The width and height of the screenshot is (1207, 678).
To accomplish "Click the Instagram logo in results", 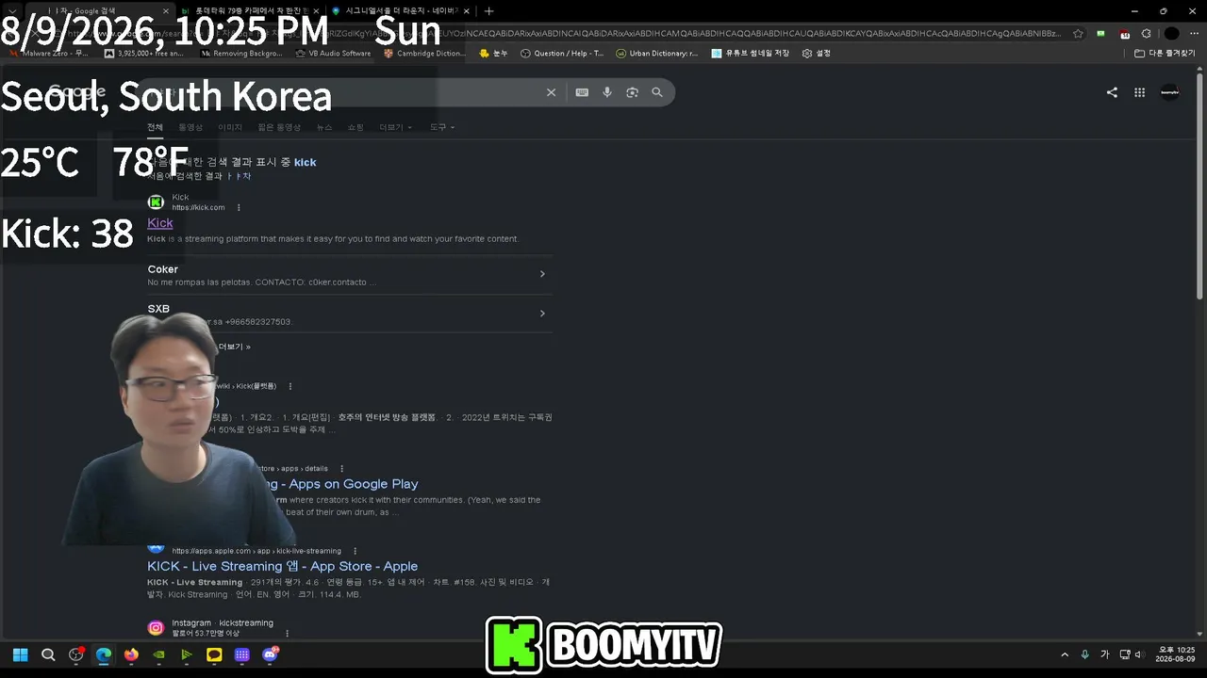I will pos(156,628).
